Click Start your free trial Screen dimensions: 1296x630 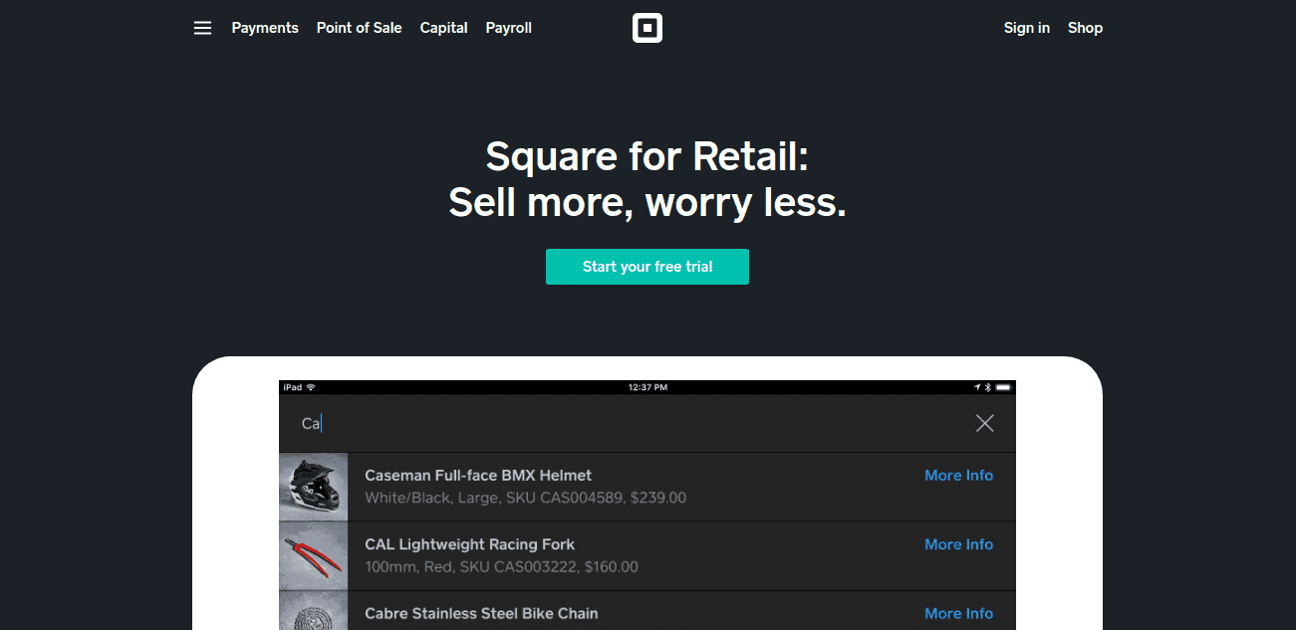coord(648,267)
